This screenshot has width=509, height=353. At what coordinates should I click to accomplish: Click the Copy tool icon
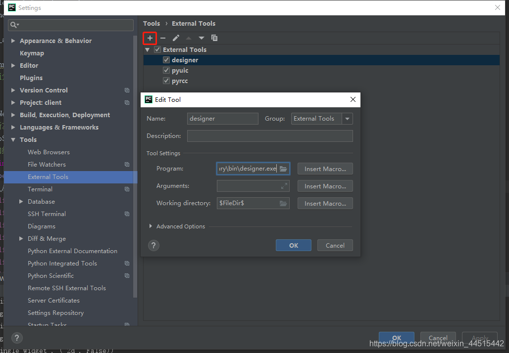coord(214,38)
